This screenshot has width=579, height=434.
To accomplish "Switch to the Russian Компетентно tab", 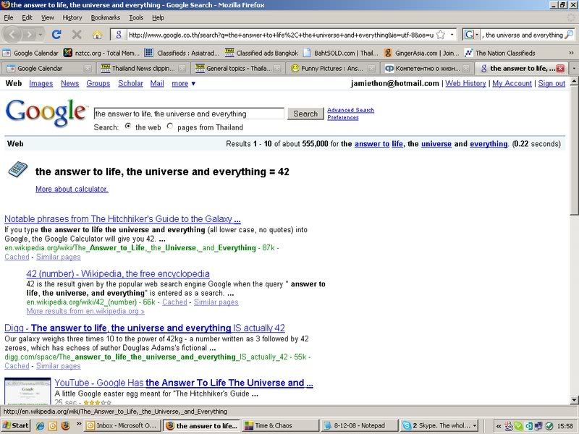I will click(x=427, y=68).
